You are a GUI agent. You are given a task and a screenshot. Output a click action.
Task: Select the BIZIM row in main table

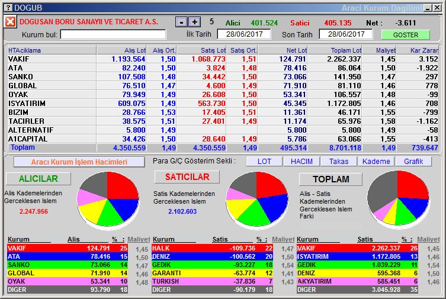tap(223, 112)
